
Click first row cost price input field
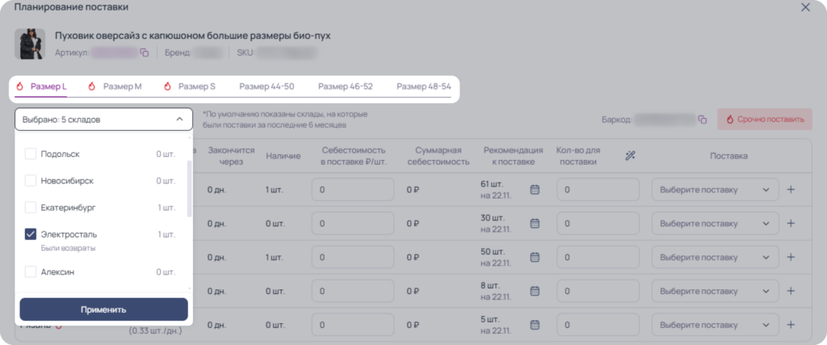coord(353,189)
